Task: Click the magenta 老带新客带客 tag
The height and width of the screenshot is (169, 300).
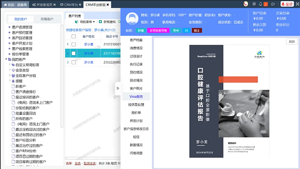Action: (x=158, y=30)
